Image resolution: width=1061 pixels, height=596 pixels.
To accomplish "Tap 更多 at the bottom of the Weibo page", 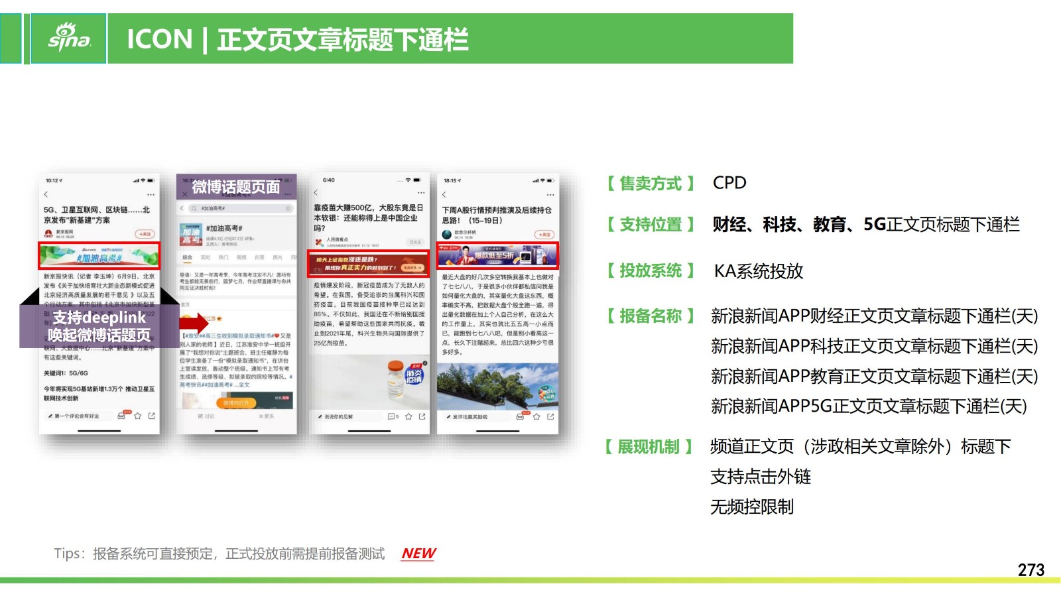I will point(266,416).
